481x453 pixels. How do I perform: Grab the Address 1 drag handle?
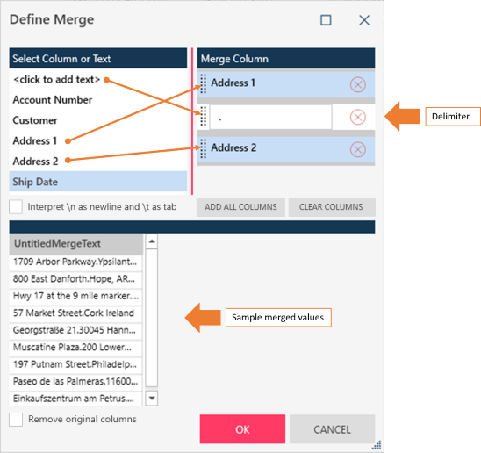(x=203, y=83)
